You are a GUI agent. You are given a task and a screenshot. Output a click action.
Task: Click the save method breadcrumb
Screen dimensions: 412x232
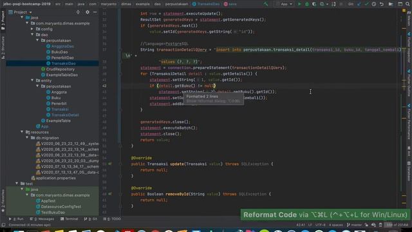pos(230,4)
